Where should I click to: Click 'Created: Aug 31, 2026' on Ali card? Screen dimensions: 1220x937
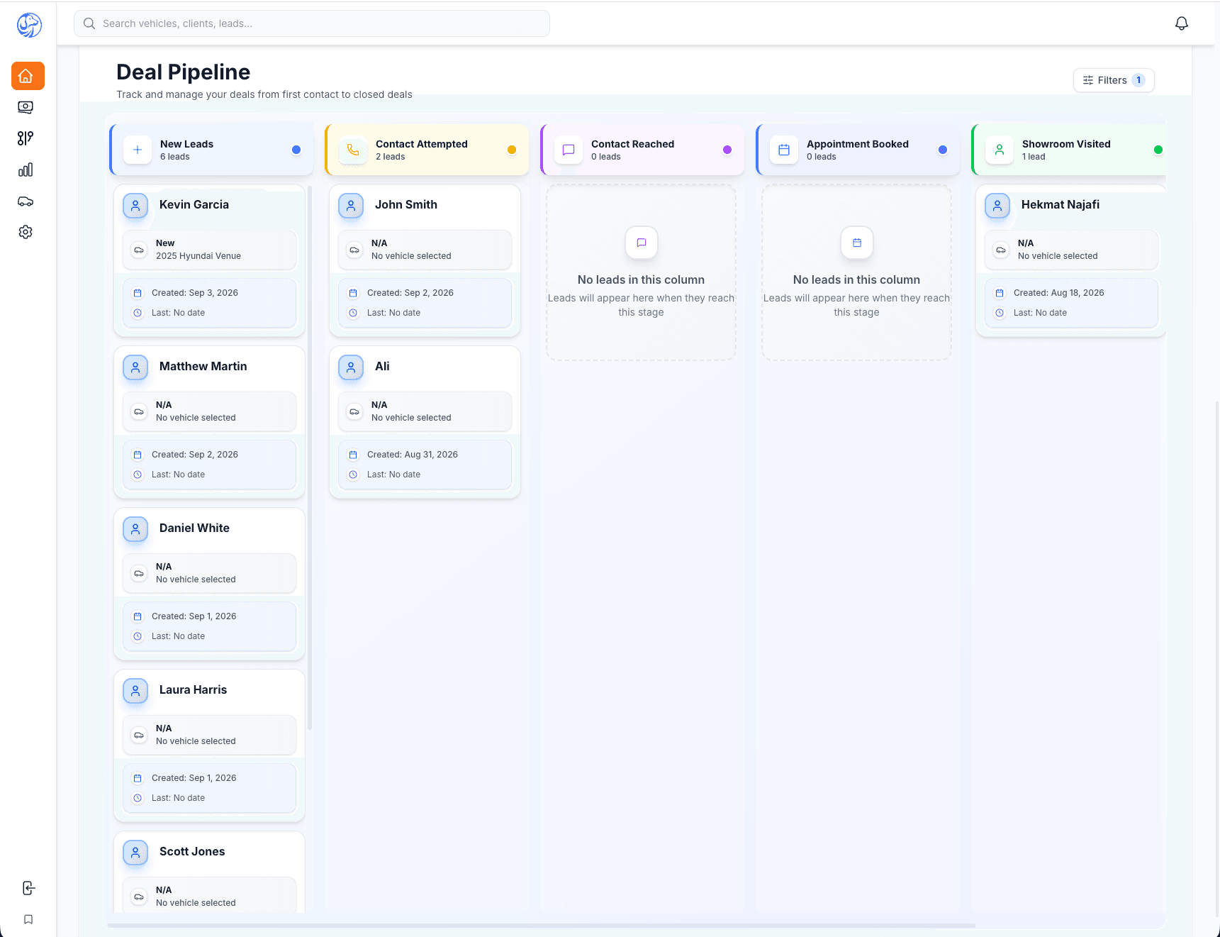point(413,455)
